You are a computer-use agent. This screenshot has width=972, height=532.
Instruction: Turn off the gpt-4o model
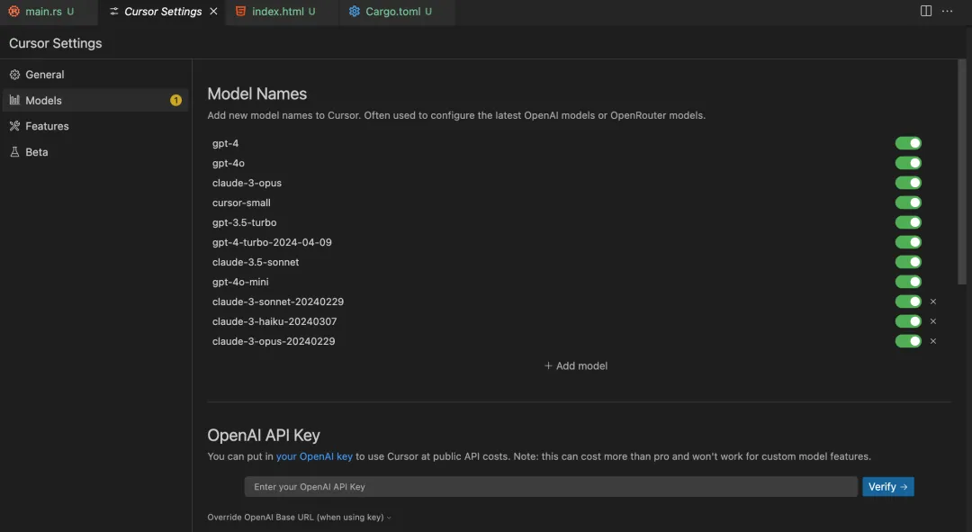point(908,163)
